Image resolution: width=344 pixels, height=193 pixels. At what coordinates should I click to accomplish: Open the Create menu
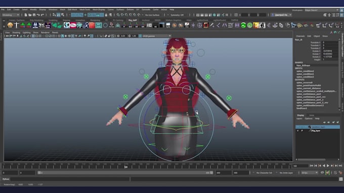16,10
